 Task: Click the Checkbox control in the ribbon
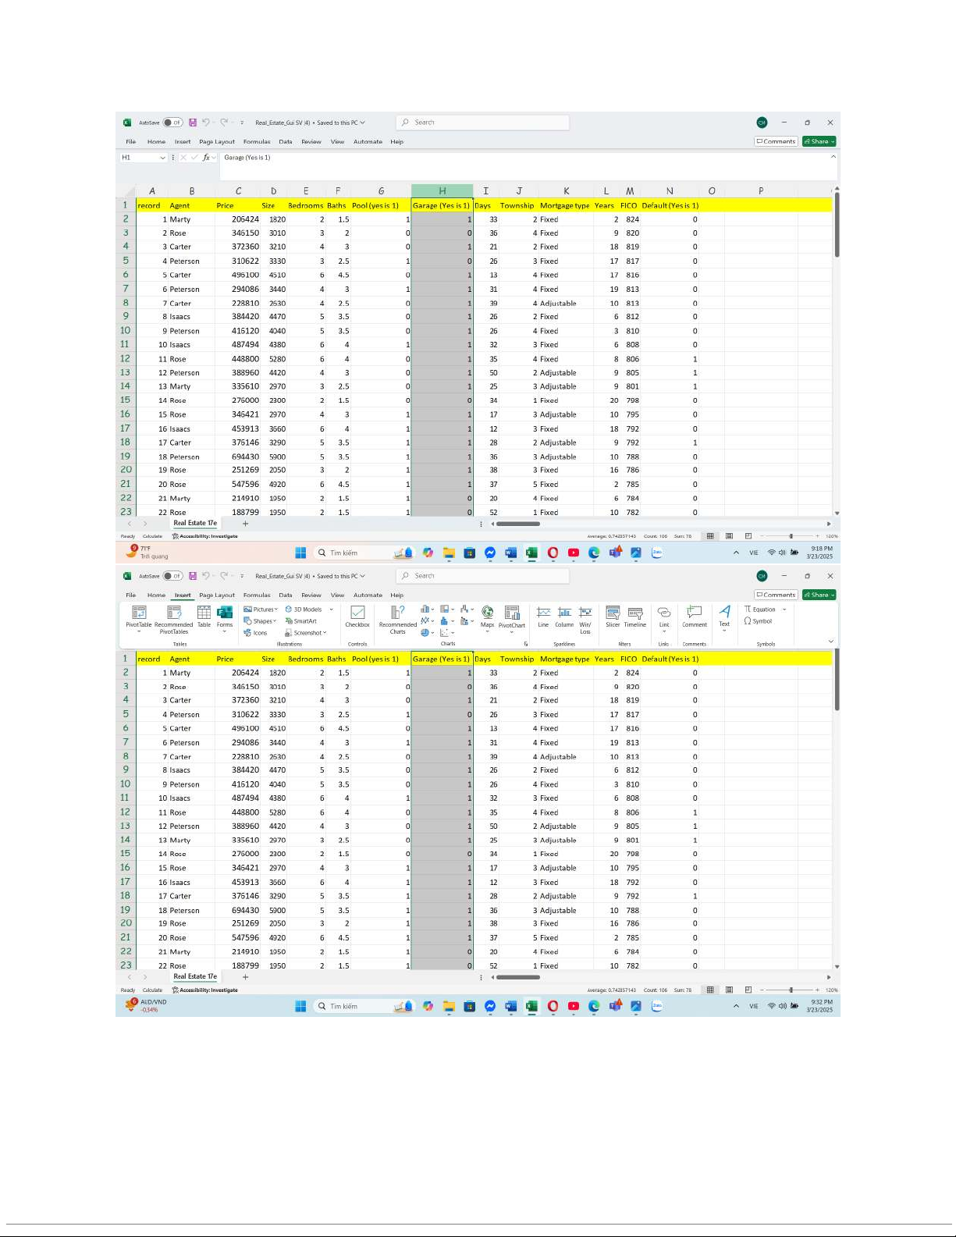tap(357, 615)
